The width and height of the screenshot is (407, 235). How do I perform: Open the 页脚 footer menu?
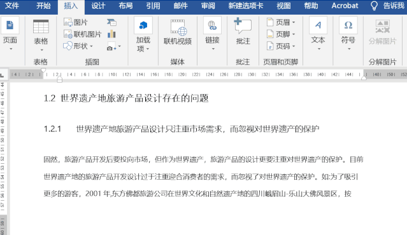281,34
